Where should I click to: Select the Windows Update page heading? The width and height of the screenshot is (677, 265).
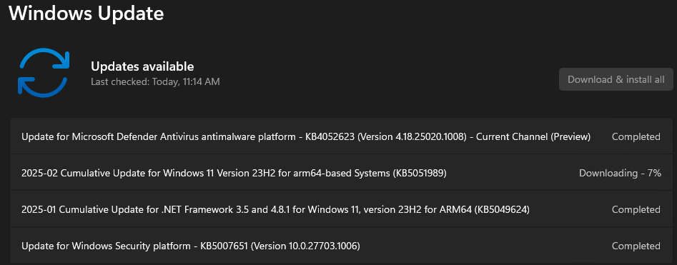point(87,13)
